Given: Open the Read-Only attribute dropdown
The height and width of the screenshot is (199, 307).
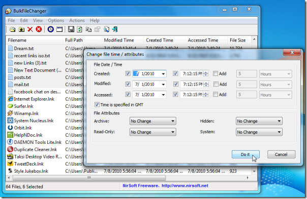Looking at the screenshot, I should pos(153,132).
